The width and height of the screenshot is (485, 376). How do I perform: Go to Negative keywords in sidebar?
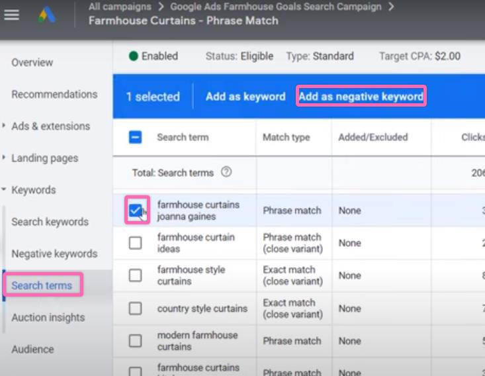tap(54, 254)
